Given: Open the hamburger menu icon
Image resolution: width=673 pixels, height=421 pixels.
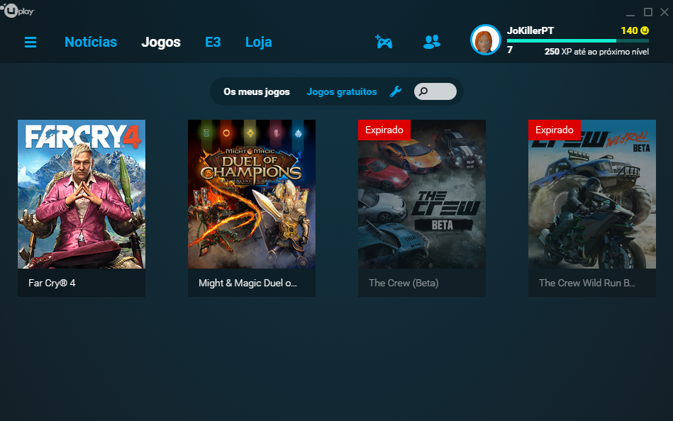Looking at the screenshot, I should tap(30, 42).
